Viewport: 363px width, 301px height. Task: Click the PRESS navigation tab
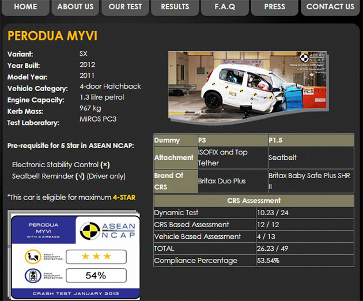pyautogui.click(x=274, y=7)
